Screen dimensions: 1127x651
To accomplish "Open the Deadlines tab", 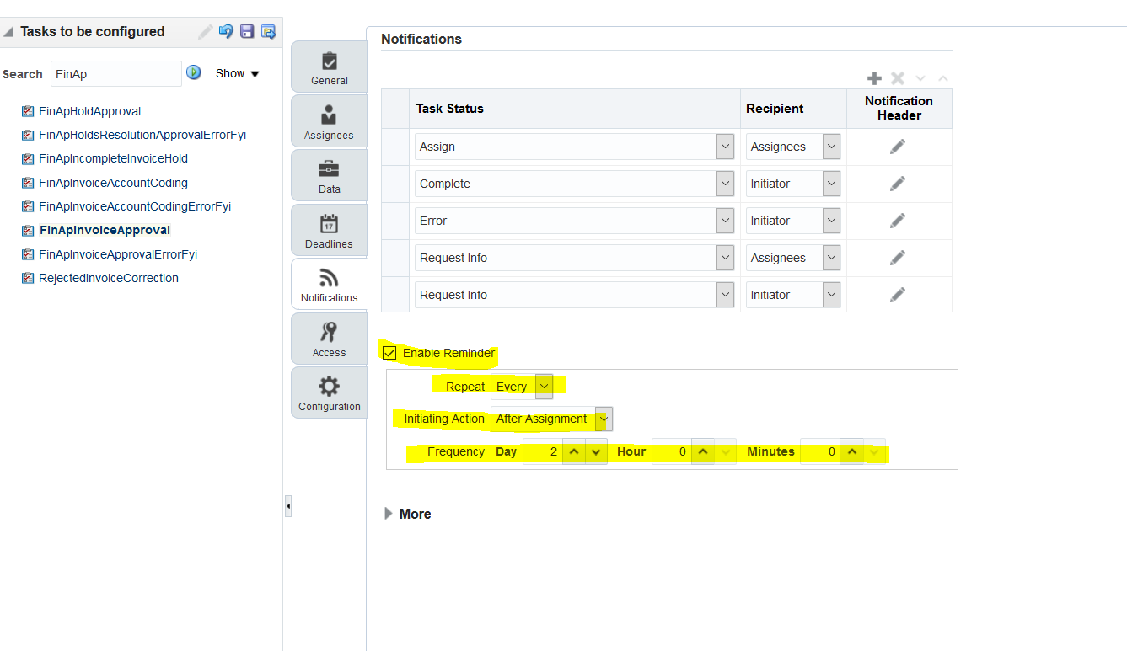I will pyautogui.click(x=329, y=230).
